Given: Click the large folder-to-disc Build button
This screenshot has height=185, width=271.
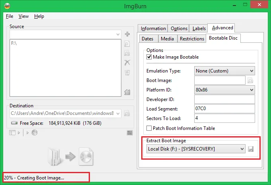Looking at the screenshot, I should pos(70,156).
